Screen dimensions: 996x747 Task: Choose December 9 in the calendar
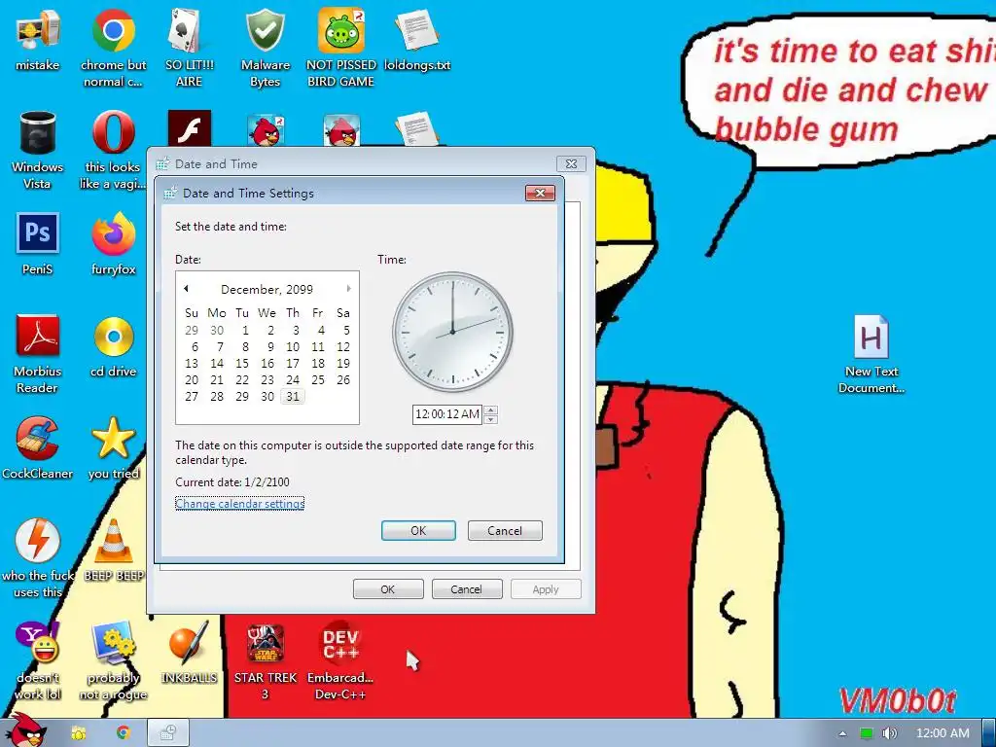tap(270, 347)
